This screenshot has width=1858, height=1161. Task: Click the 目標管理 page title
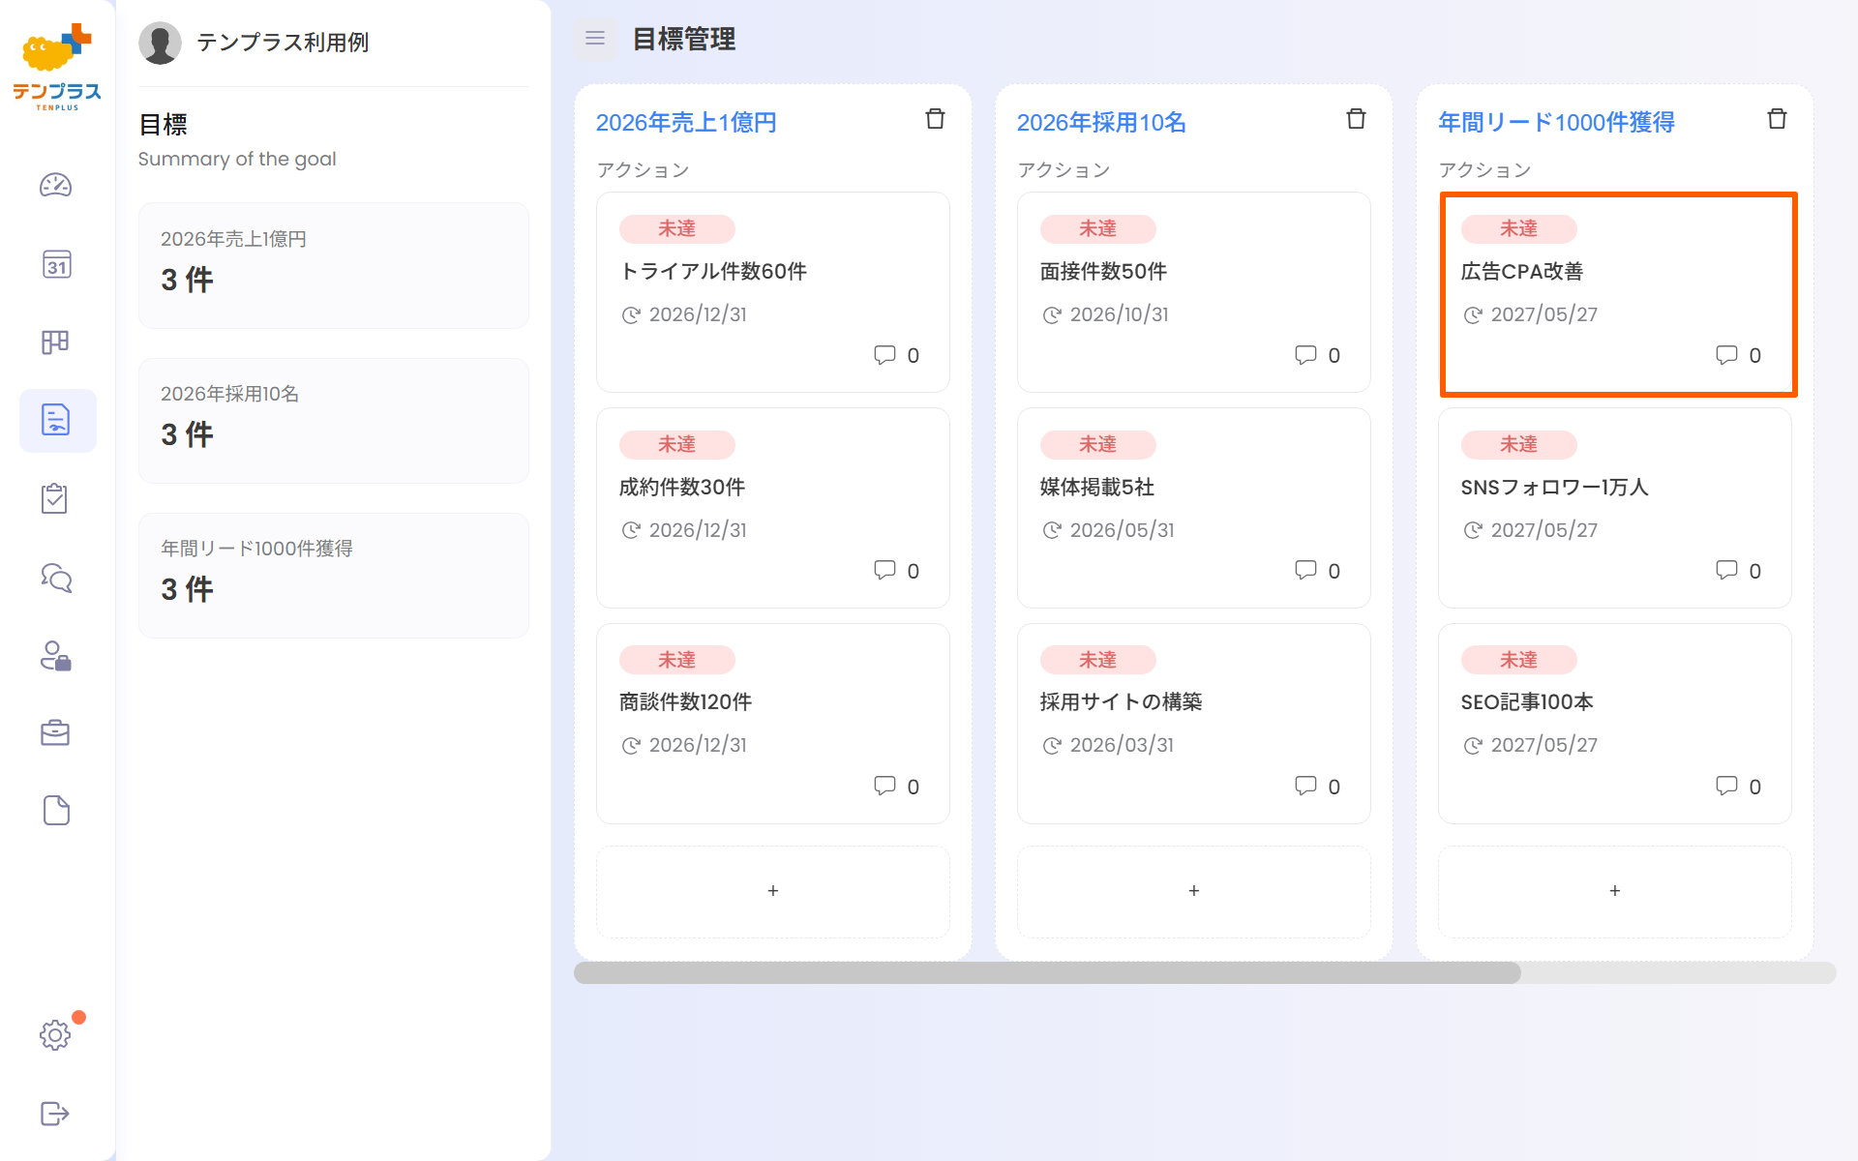(684, 40)
